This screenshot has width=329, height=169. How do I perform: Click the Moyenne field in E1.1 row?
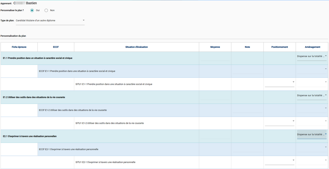tap(215, 58)
